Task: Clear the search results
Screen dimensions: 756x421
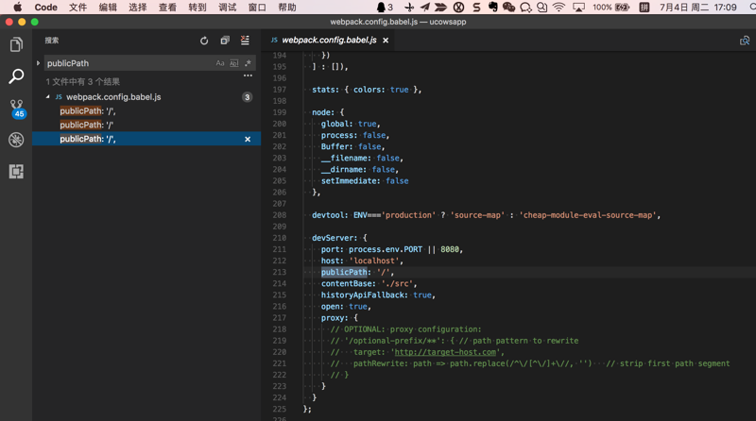Action: click(246, 41)
